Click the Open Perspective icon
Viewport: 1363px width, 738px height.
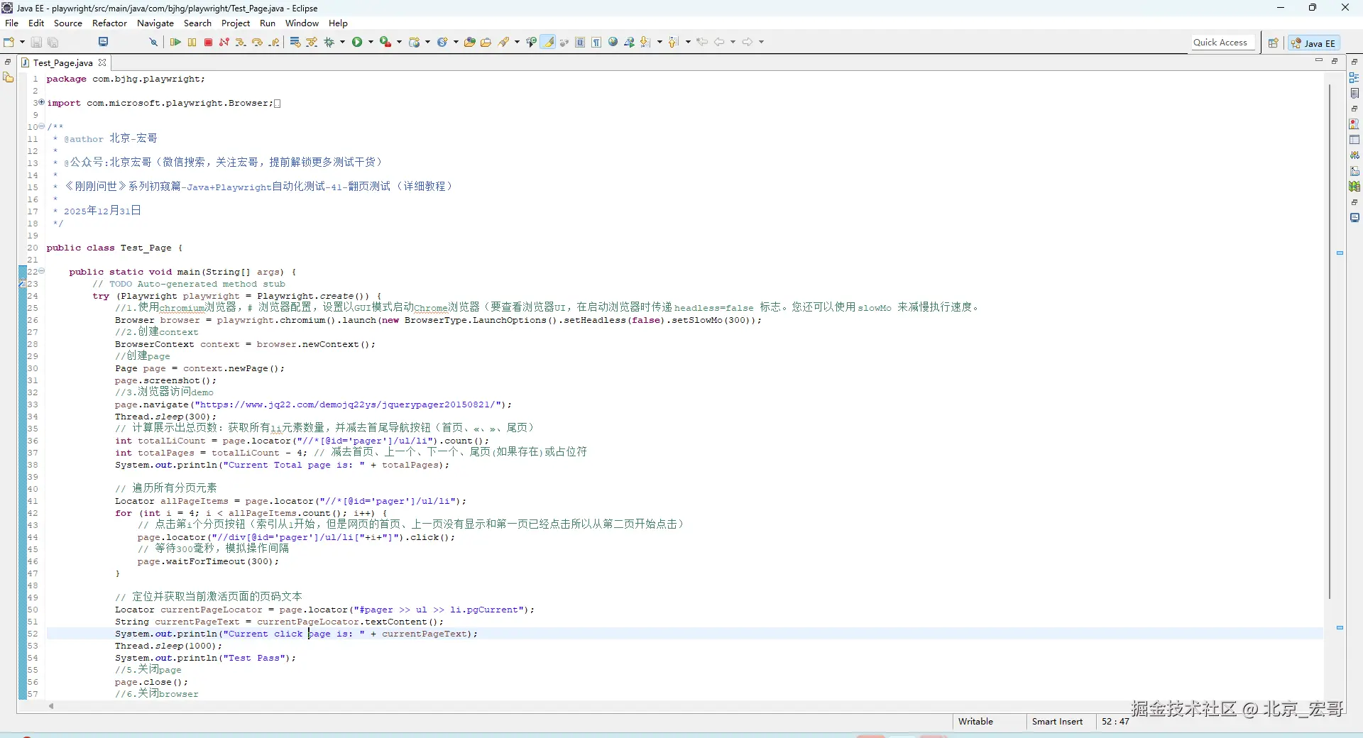[1274, 43]
